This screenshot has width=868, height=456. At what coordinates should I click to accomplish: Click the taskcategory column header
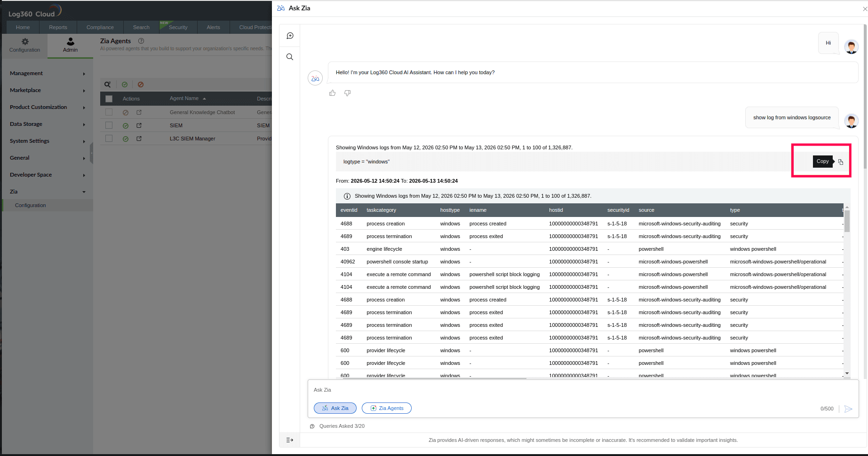click(381, 210)
